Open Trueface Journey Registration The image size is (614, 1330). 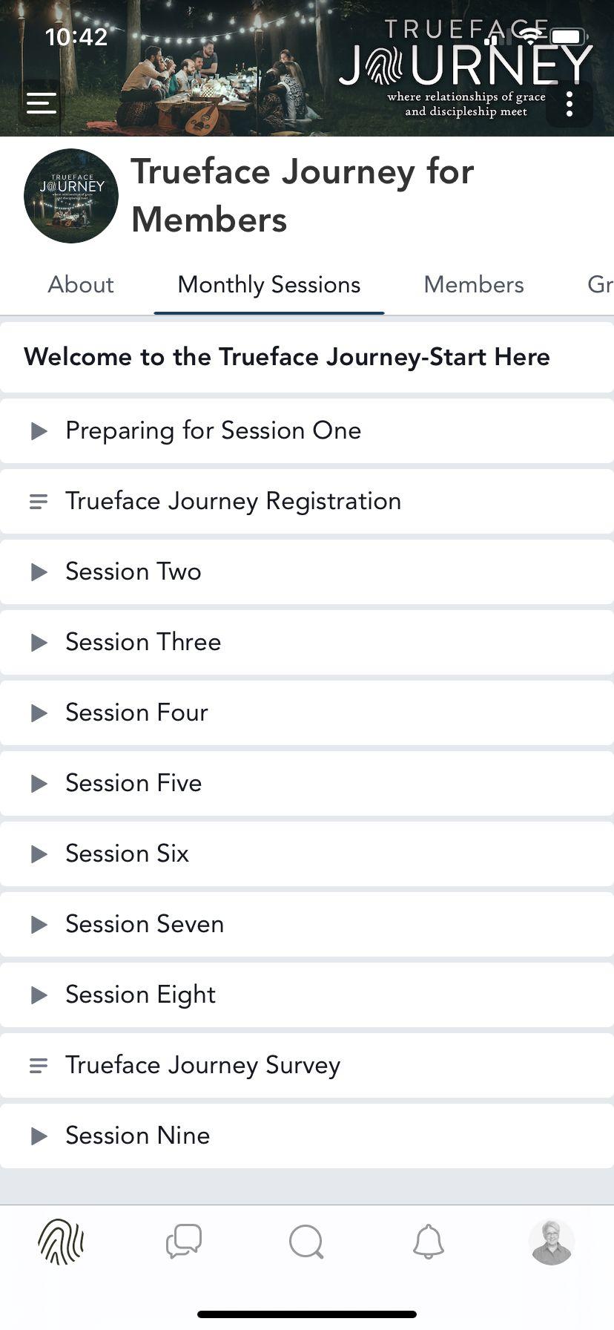(233, 502)
